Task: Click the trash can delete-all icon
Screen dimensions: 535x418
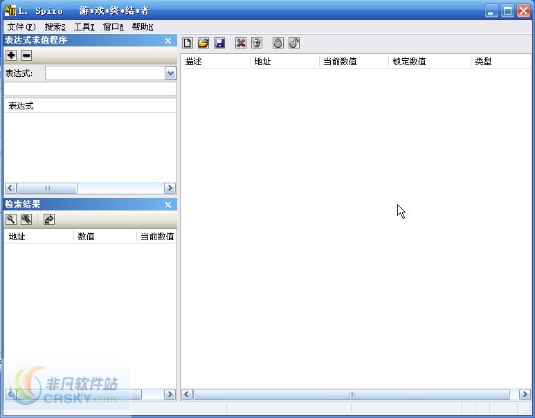Action: (x=257, y=43)
